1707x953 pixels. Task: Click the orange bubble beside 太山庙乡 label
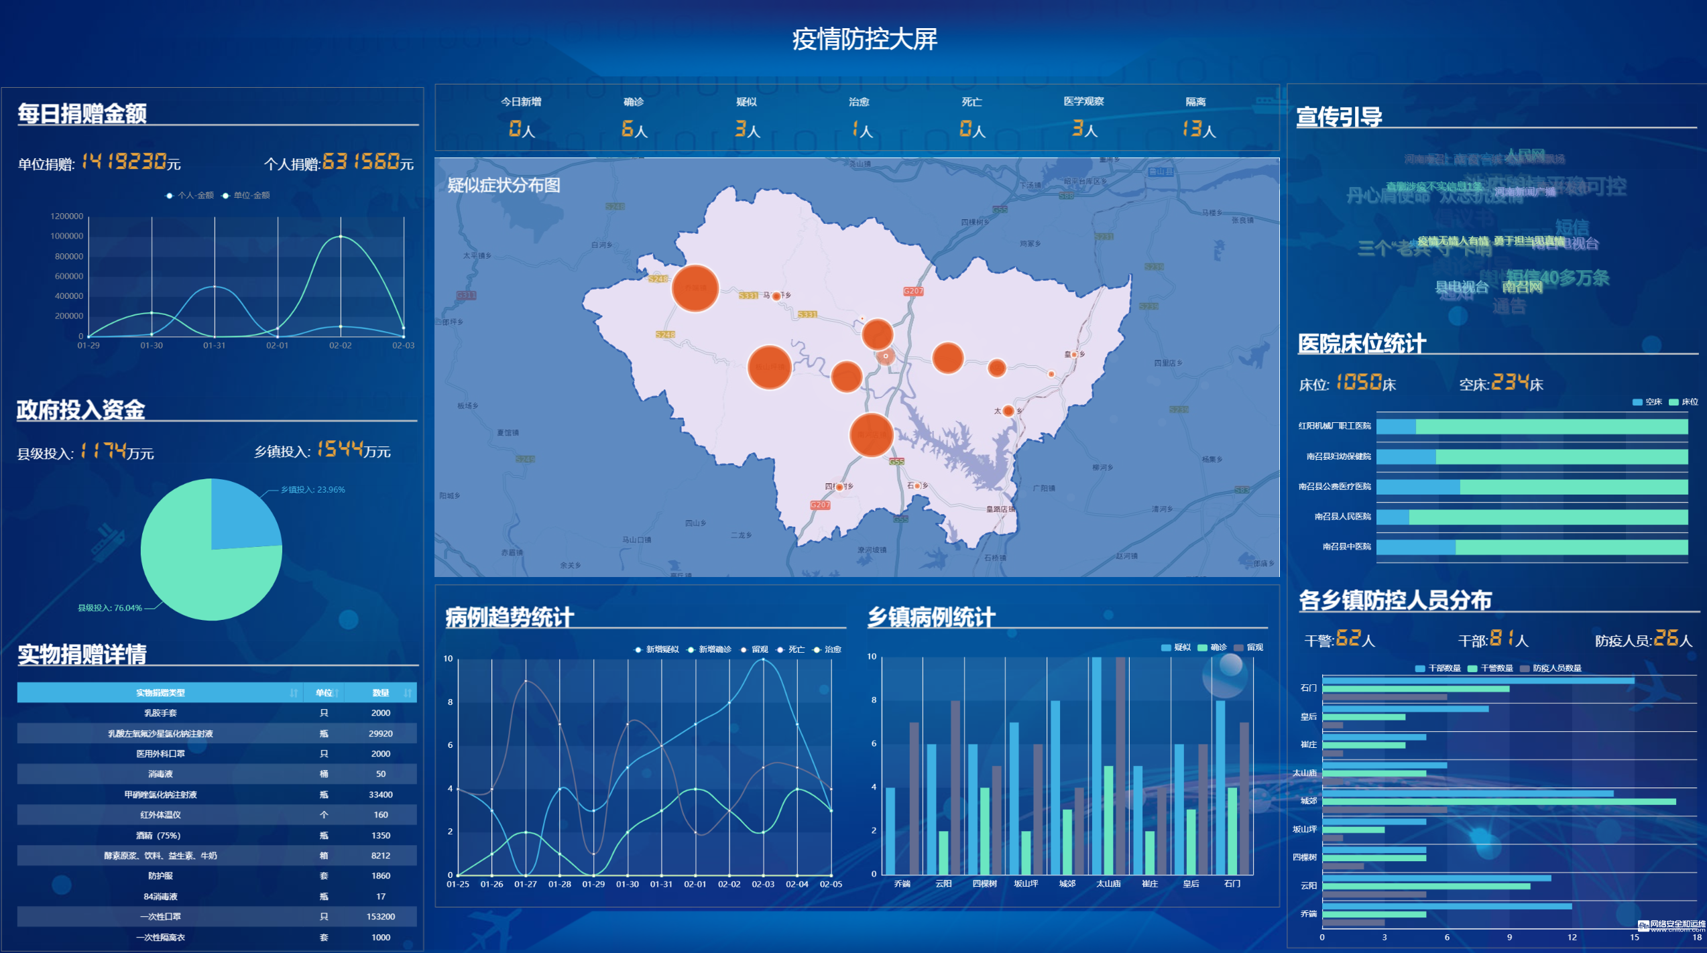pos(1008,411)
